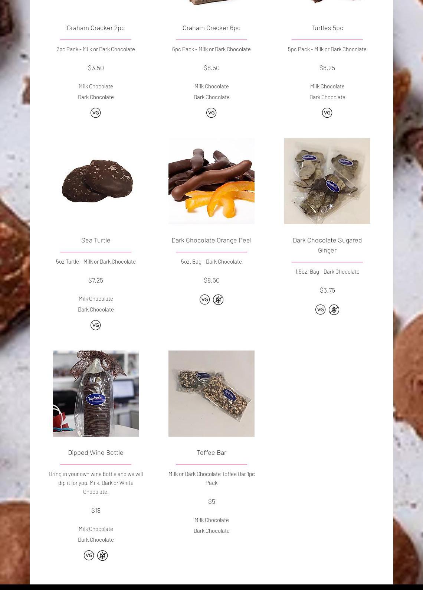Select the Dipped Wine Bottle title
Viewport: 423px width, 590px height.
(x=96, y=452)
